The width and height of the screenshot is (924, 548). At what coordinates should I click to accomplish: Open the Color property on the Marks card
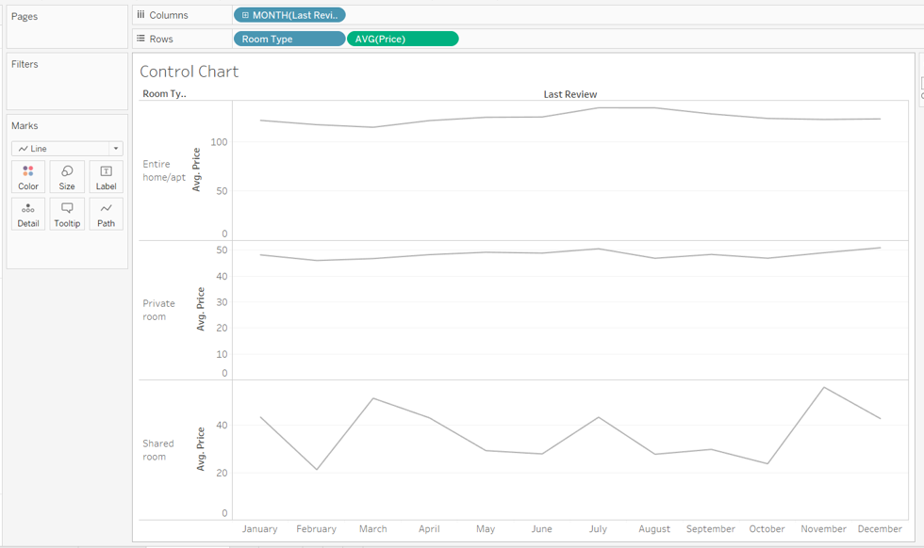pyautogui.click(x=27, y=176)
